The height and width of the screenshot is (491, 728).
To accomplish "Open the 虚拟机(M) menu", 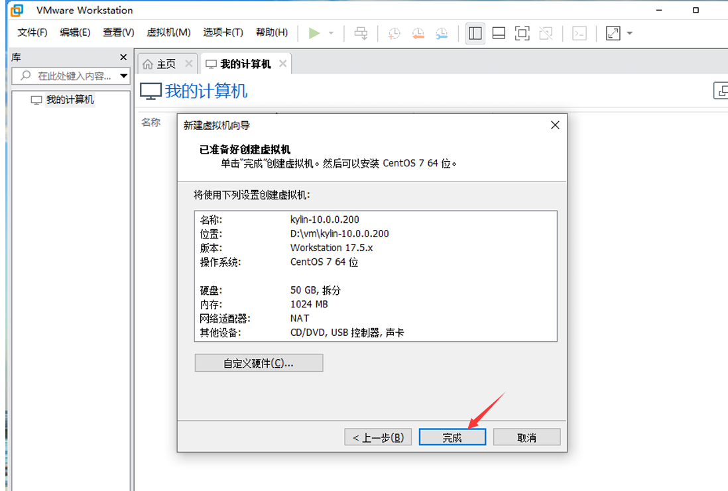I will click(168, 32).
